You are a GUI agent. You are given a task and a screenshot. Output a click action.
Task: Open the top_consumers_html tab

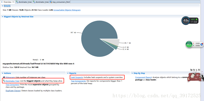click(x=60, y=2)
